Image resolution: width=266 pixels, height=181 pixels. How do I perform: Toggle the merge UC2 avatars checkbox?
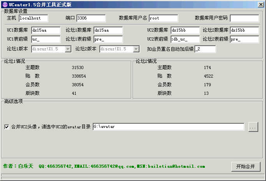click(7, 127)
